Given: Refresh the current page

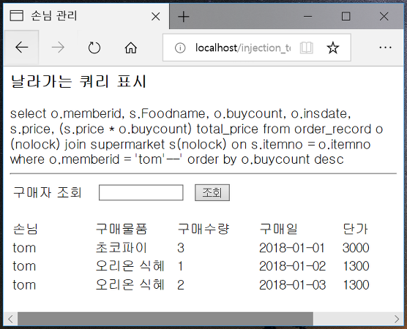Looking at the screenshot, I should coord(94,48).
